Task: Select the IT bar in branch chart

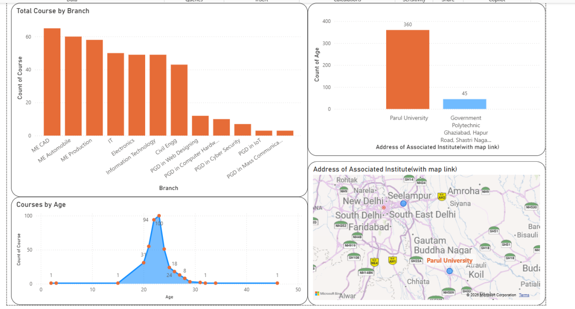Action: (x=115, y=94)
